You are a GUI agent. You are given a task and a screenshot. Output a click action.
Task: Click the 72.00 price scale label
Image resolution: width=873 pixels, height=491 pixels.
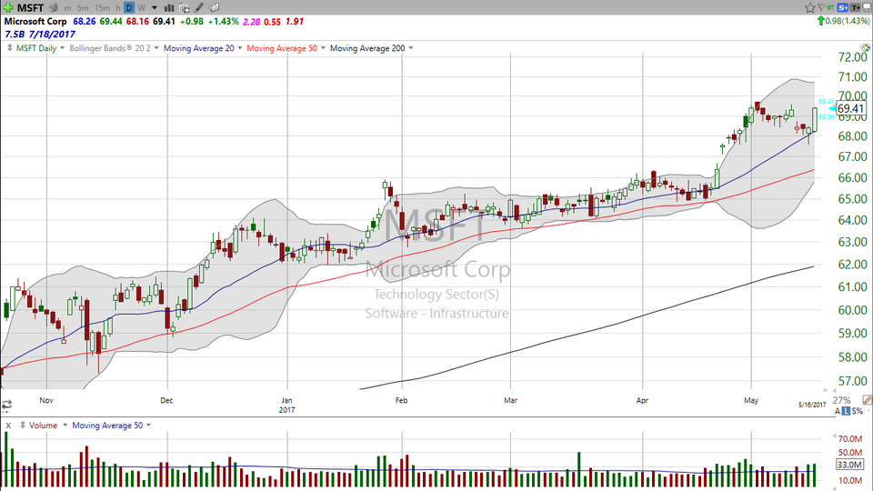tap(852, 57)
